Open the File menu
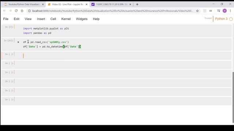This screenshot has height=131, width=234. pyautogui.click(x=6, y=19)
